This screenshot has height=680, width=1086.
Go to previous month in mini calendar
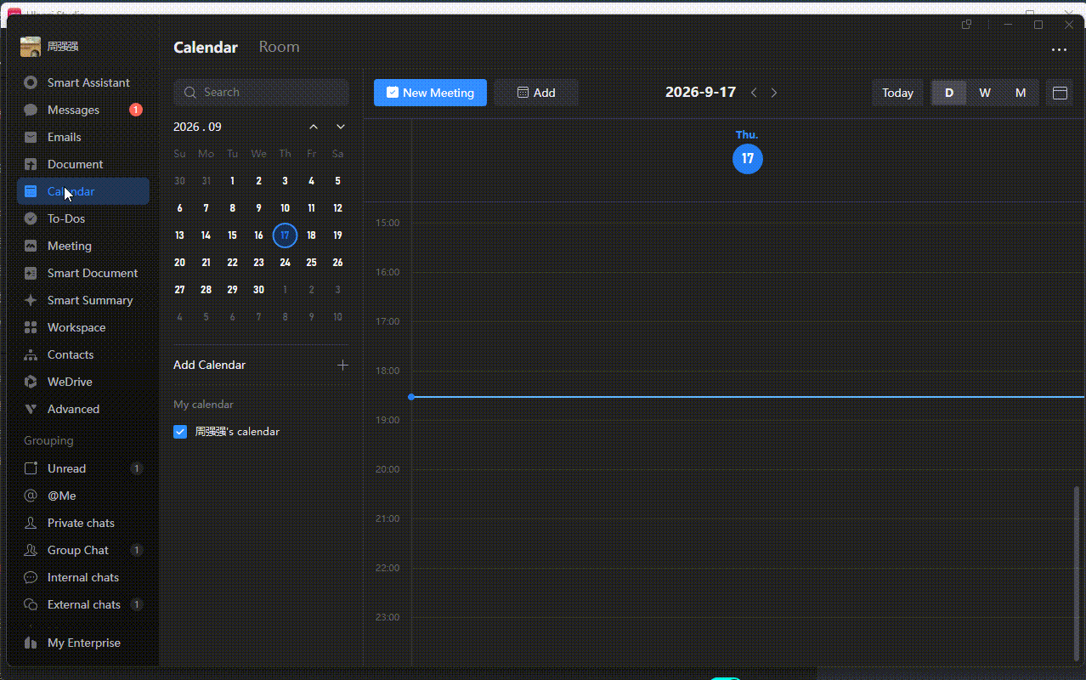pyautogui.click(x=314, y=127)
